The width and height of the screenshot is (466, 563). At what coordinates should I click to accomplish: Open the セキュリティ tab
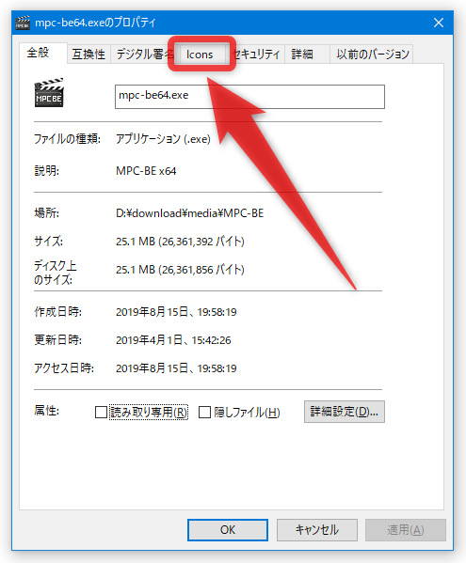tap(256, 55)
